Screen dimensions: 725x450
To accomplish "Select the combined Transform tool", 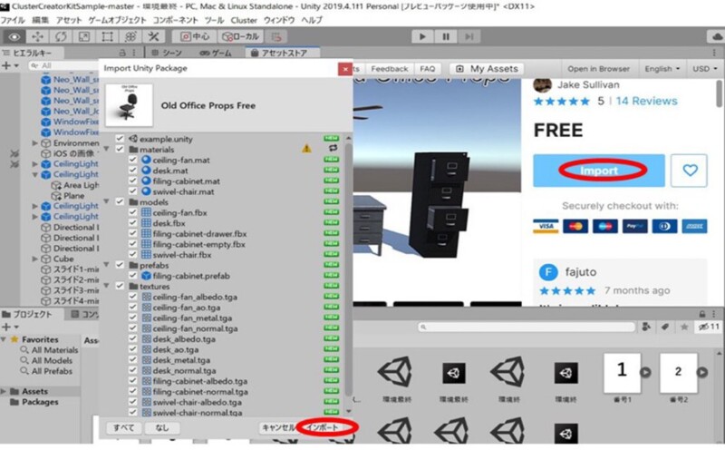I will 130,36.
